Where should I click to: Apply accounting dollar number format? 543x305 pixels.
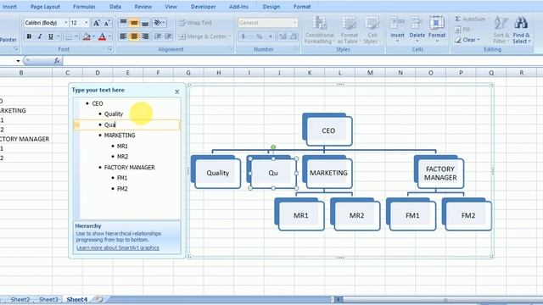244,36
